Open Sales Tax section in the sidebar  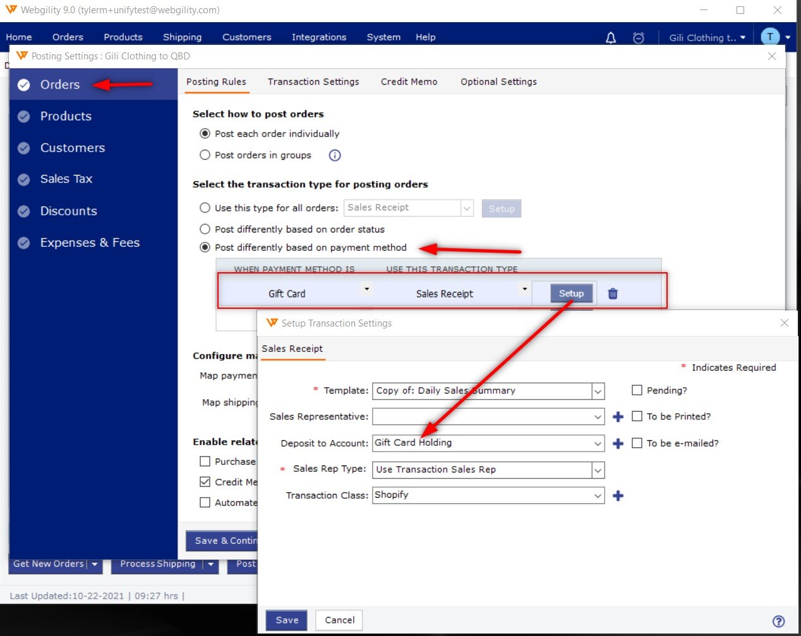[x=66, y=179]
